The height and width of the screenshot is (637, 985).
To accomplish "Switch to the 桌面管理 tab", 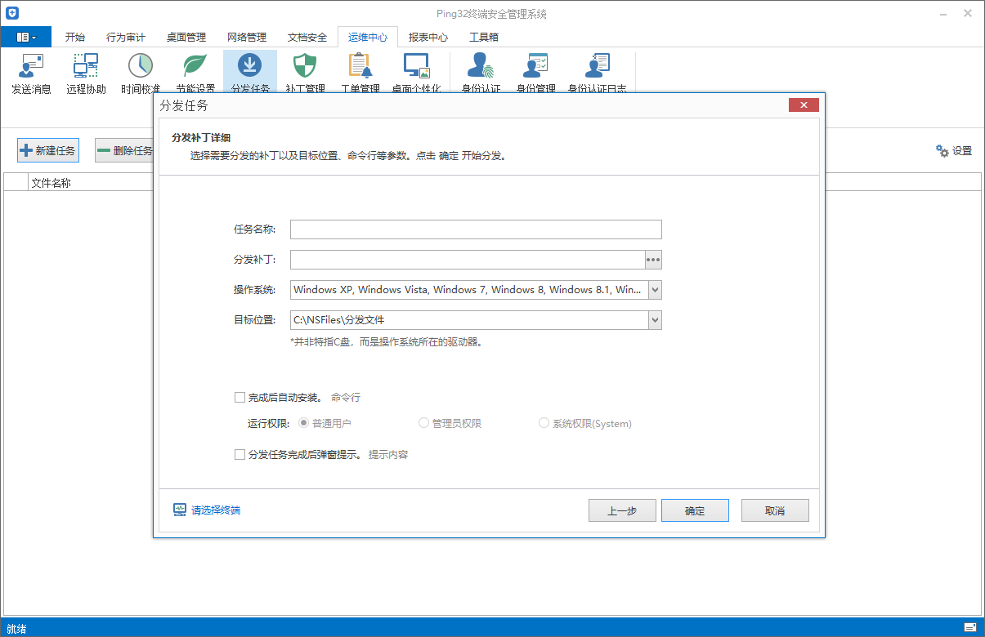I will tap(186, 37).
